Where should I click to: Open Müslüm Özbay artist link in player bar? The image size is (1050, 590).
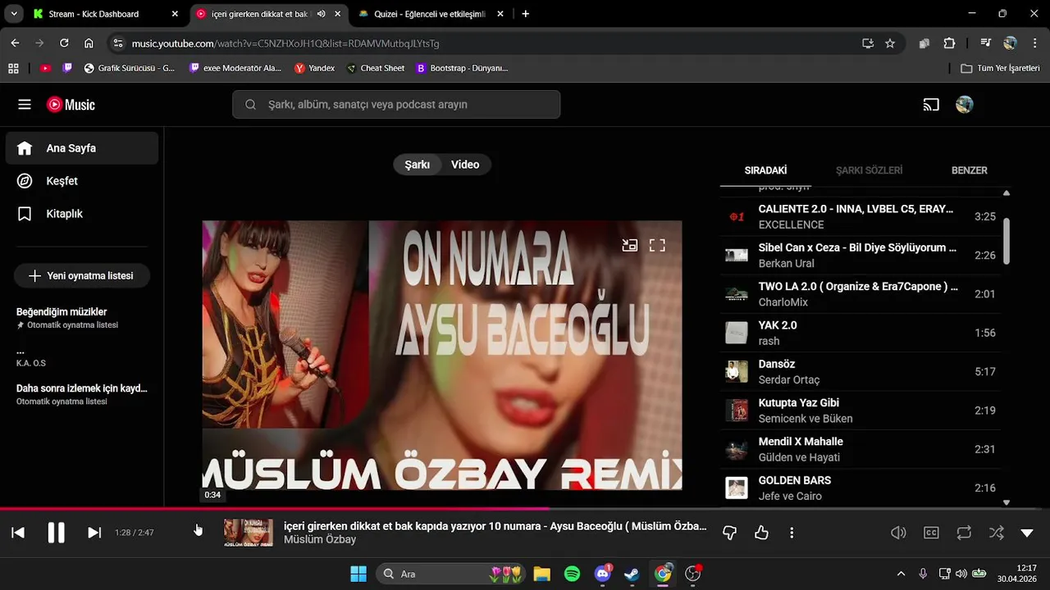(x=320, y=540)
